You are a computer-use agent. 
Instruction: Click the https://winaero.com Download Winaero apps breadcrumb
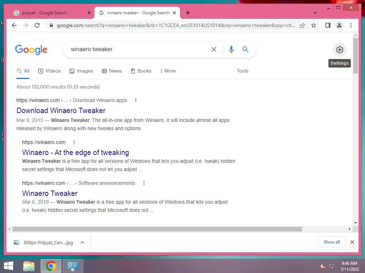(x=72, y=100)
